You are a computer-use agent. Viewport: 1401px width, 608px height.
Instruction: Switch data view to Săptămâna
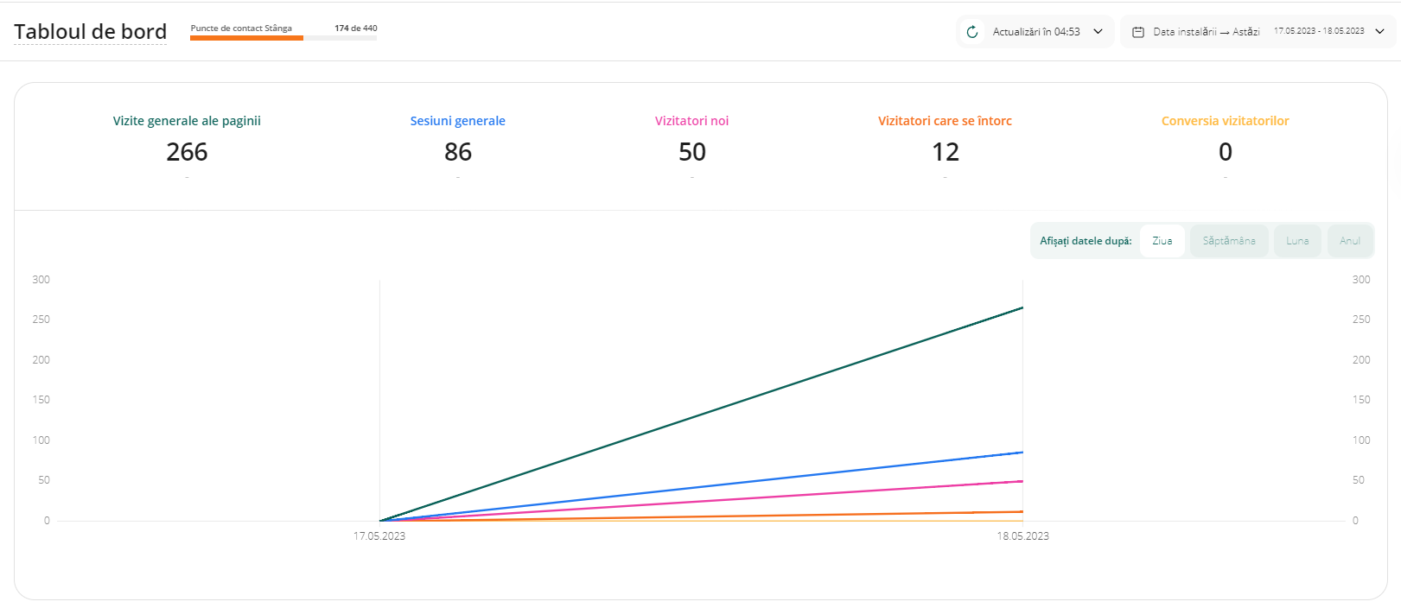click(1228, 241)
